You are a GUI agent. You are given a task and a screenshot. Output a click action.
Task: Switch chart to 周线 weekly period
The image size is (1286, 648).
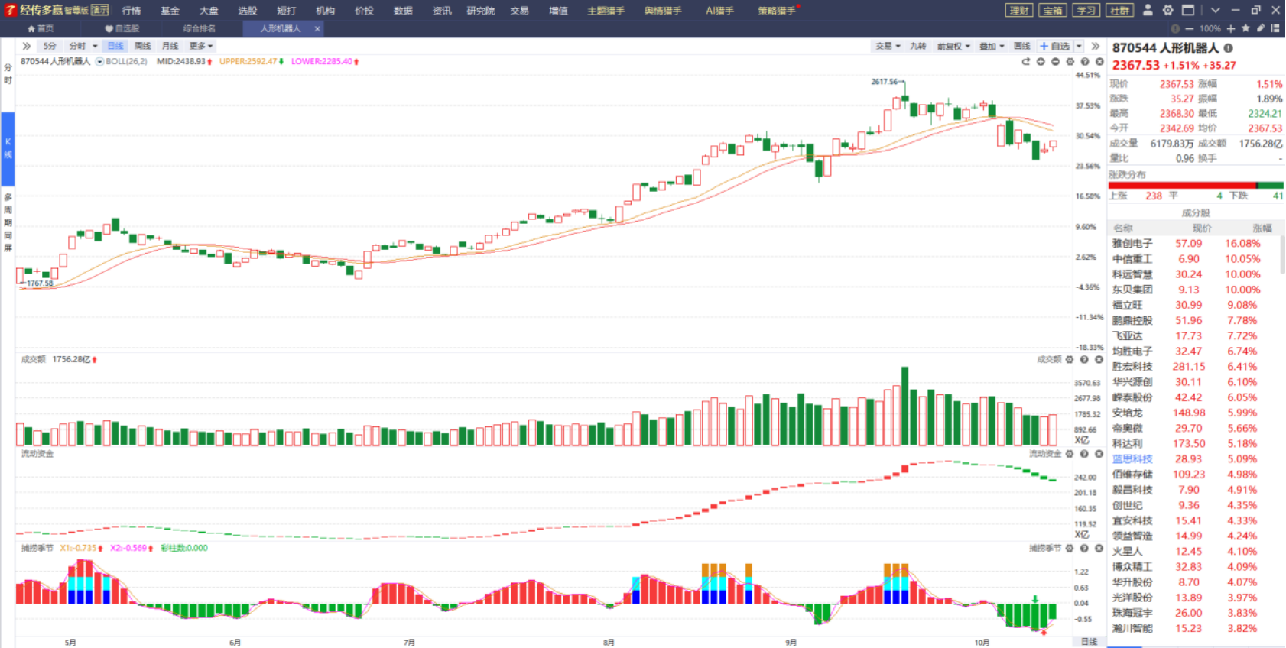coord(142,46)
